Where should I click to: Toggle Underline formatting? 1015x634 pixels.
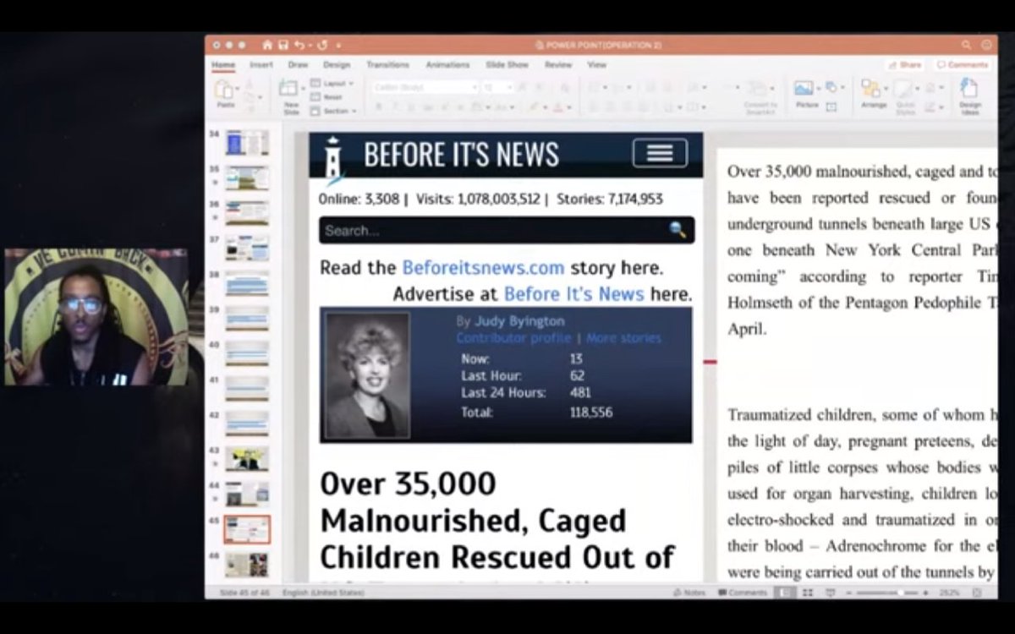410,107
